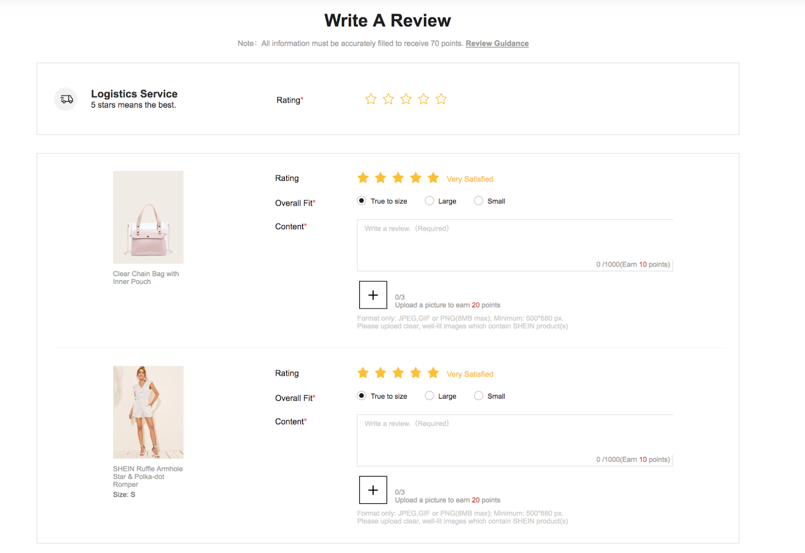Image resolution: width=805 pixels, height=553 pixels.
Task: Open the SHEIN Ruffle Armhole Romper image
Action: pos(148,412)
